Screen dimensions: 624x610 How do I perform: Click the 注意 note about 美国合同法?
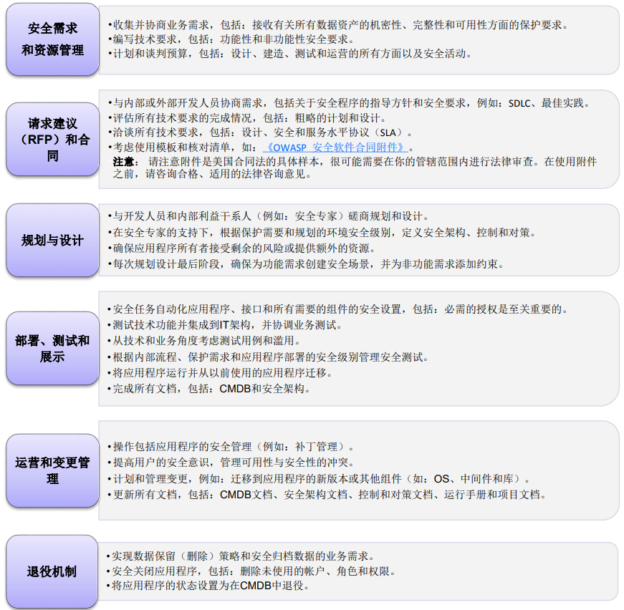pos(355,168)
